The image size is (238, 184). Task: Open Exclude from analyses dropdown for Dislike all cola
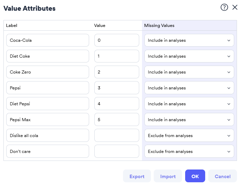(x=189, y=136)
